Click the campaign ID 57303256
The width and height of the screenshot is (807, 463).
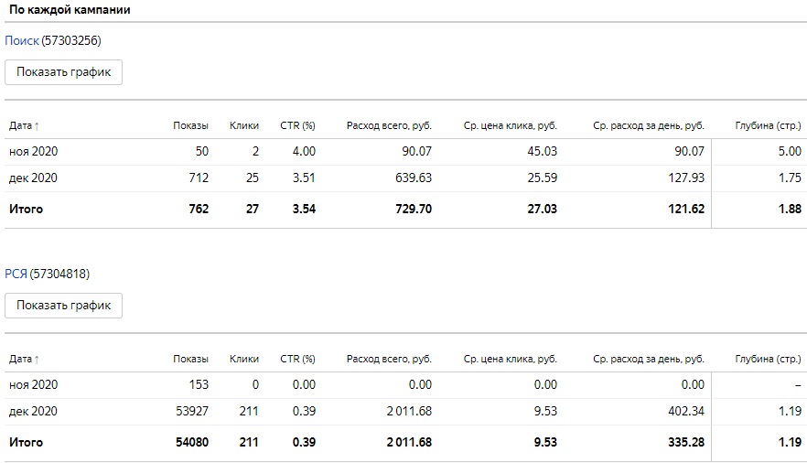click(72, 40)
